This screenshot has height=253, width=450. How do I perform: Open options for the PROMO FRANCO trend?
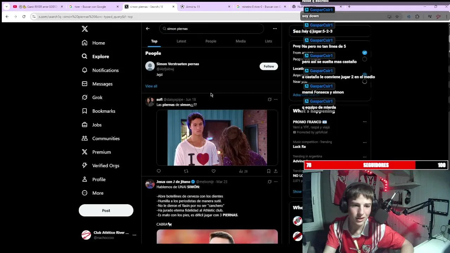365,122
